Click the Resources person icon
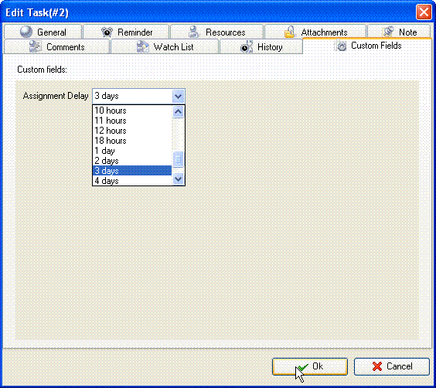Screen dimensions: 436x388 coord(194,32)
